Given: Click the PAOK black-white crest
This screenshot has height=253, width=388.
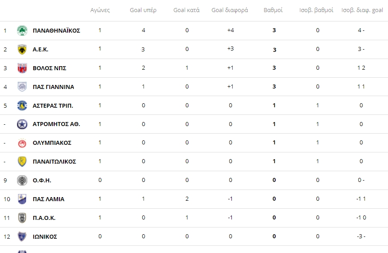Looking at the screenshot, I should 22,218.
